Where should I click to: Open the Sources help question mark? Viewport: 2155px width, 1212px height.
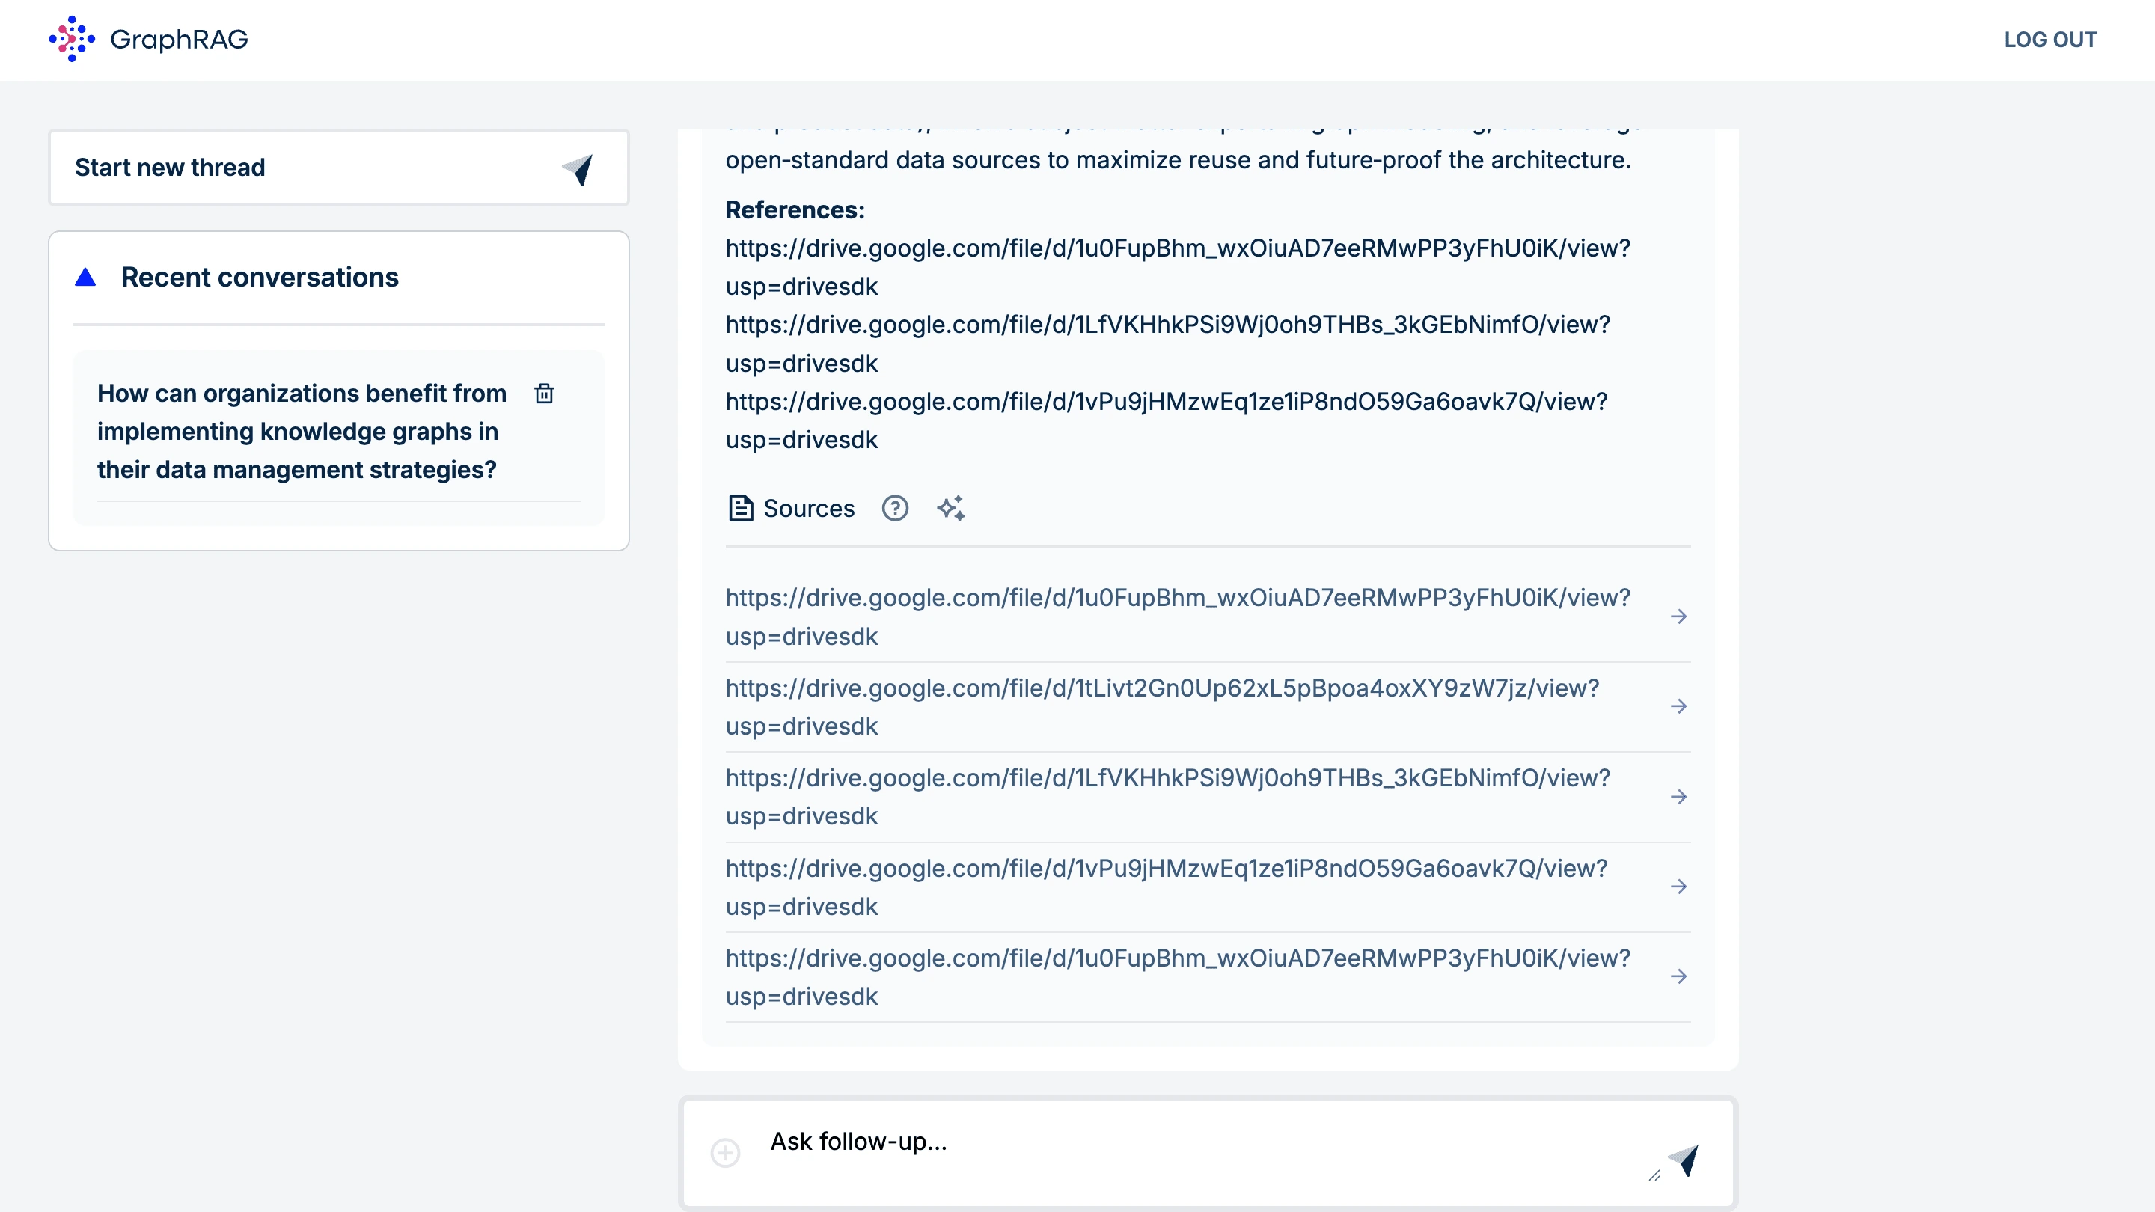(x=894, y=508)
